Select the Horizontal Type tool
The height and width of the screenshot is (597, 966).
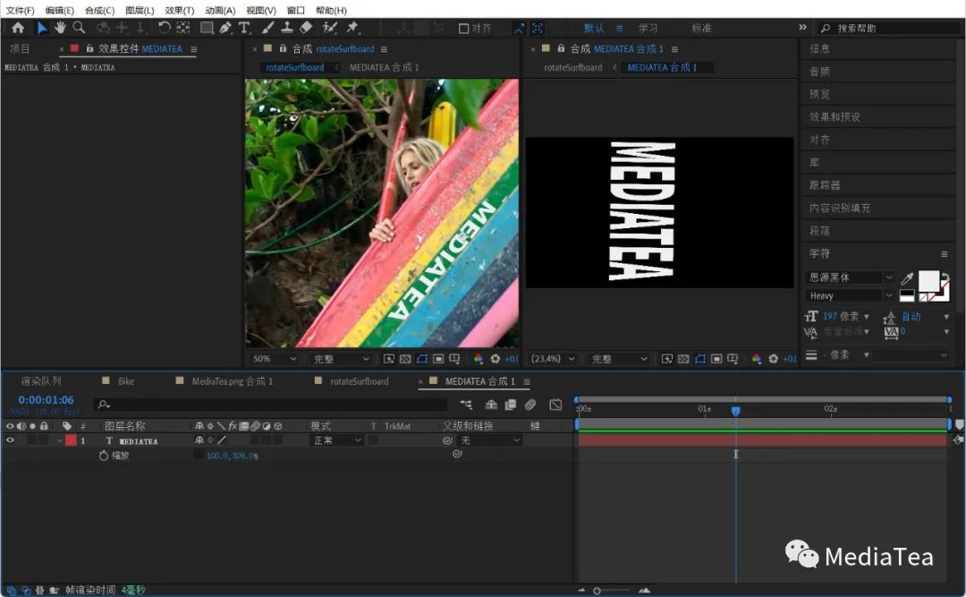click(x=244, y=28)
